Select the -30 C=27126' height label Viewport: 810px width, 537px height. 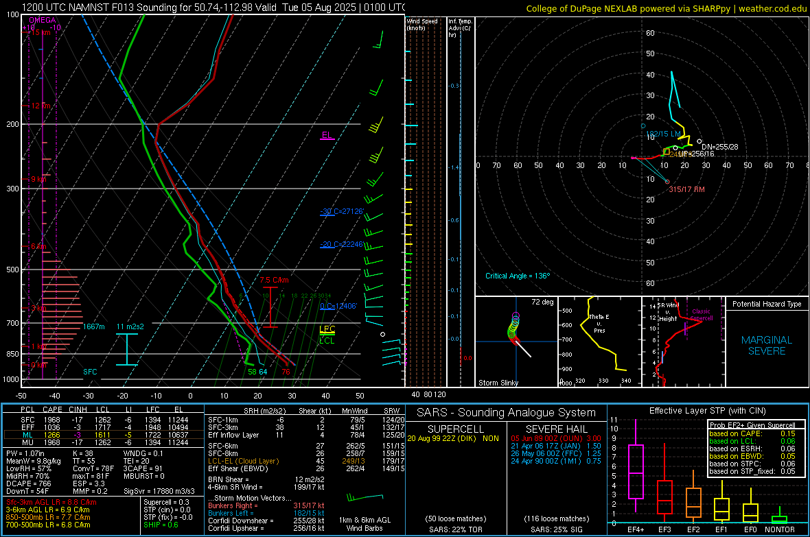click(x=341, y=211)
